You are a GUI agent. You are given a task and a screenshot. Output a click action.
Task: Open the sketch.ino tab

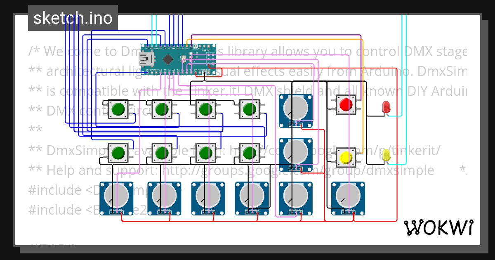73,18
